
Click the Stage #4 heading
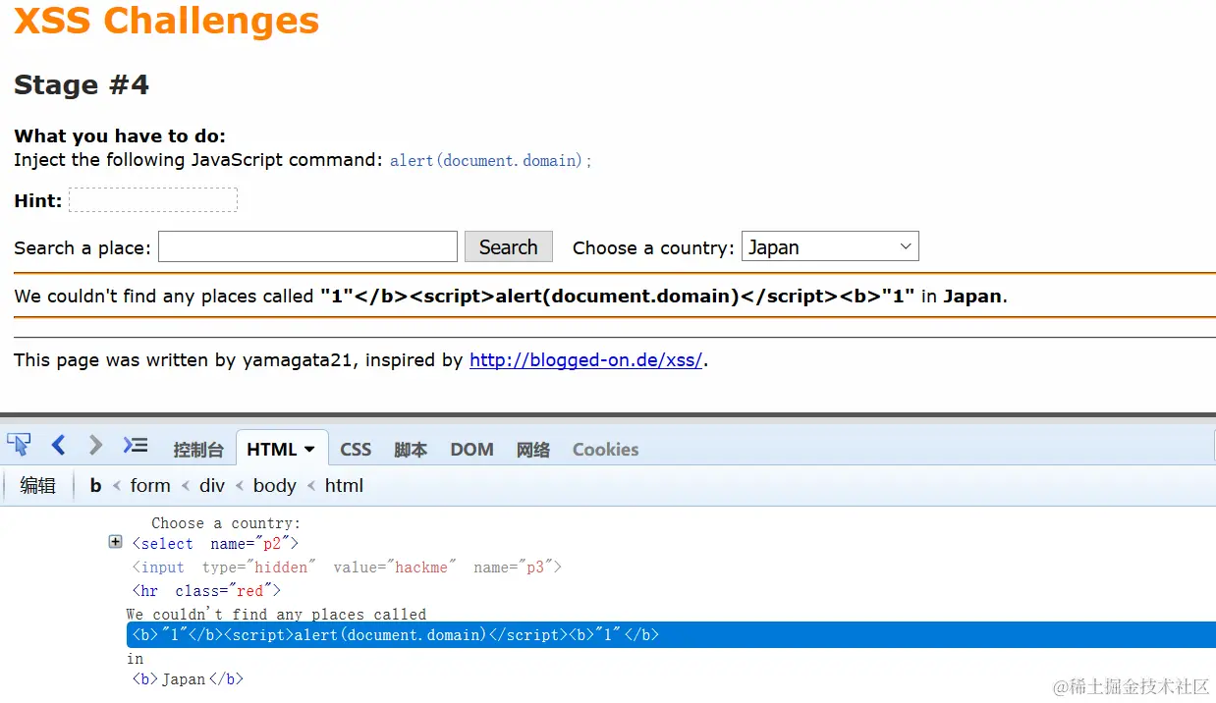click(x=82, y=84)
